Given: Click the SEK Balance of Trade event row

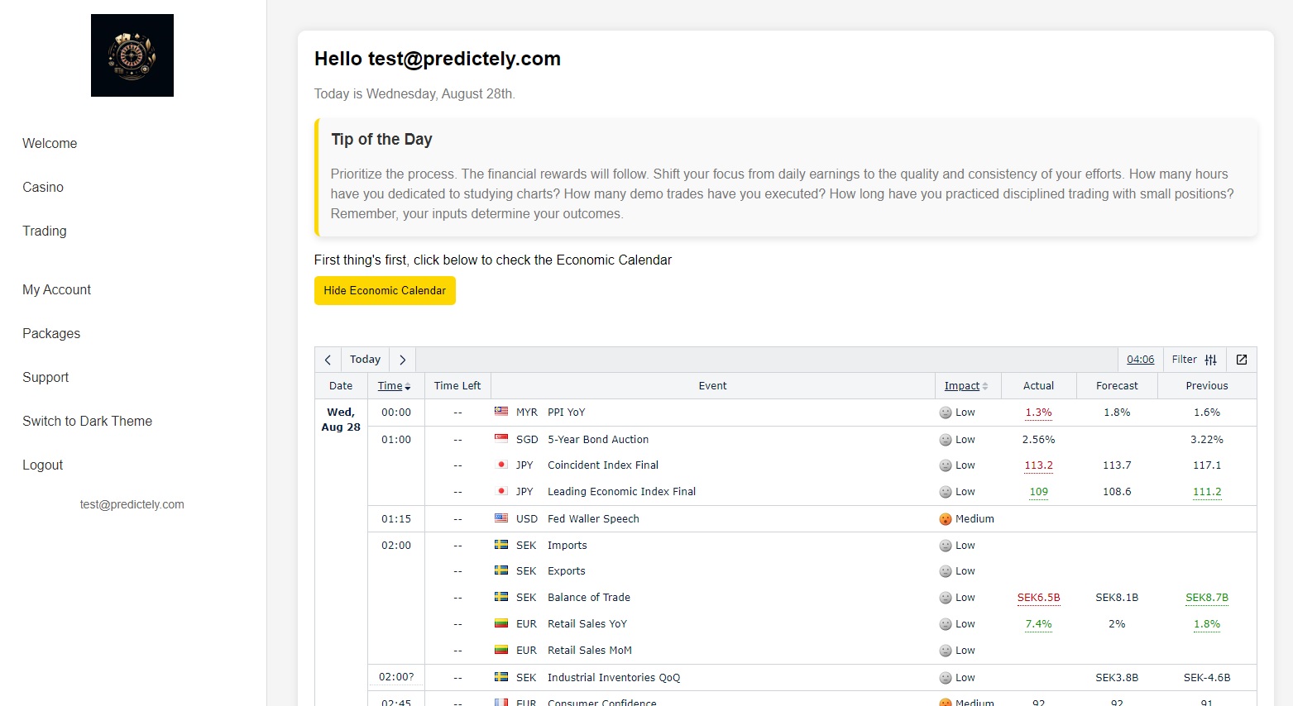Looking at the screenshot, I should [x=588, y=597].
